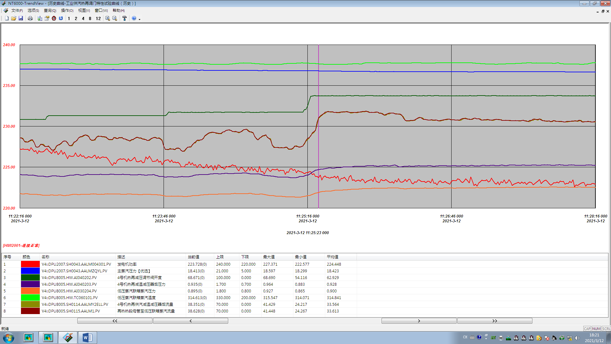The image size is (611, 344).
Task: Open the 视图(V) menu
Action: click(x=84, y=11)
